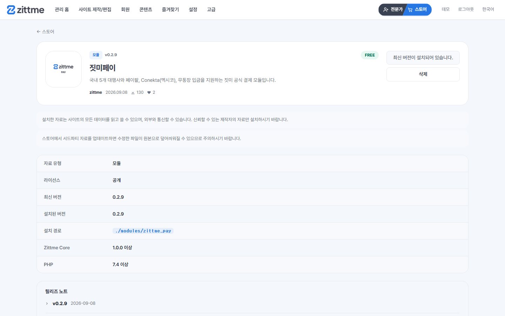This screenshot has height=316, width=505.
Task: Click the 서드파티 자료 update warning notice
Action: click(252, 139)
